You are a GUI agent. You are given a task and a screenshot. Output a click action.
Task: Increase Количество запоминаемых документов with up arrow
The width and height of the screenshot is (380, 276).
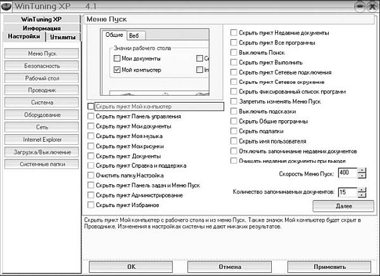point(362,190)
